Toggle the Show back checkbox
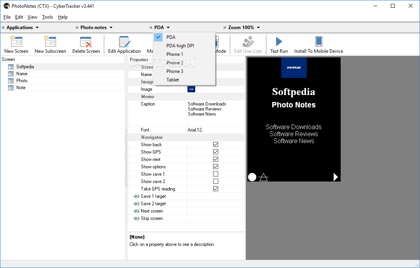This screenshot has height=268, width=420. coord(215,145)
